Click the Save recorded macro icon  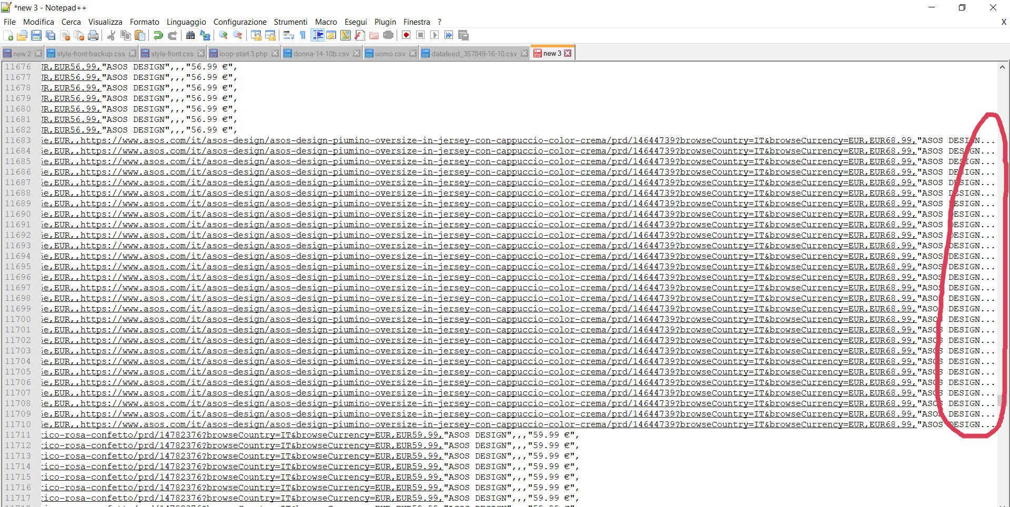(x=463, y=35)
